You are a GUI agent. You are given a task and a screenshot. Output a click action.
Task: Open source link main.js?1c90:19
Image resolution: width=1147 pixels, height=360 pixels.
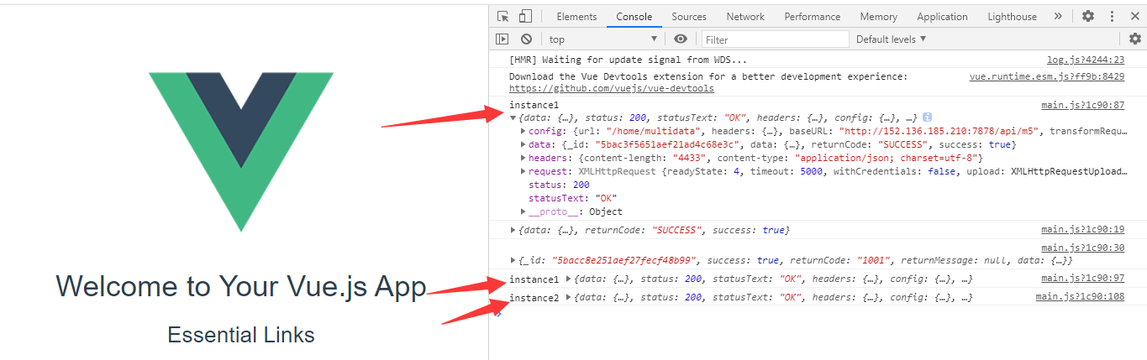point(1082,229)
